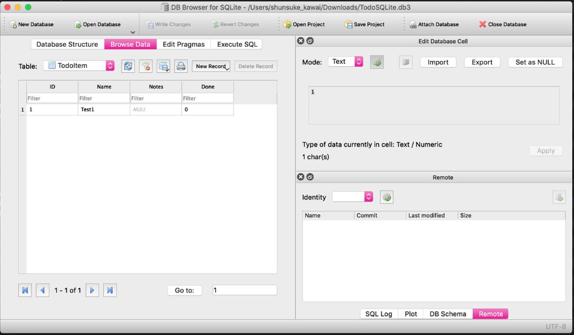This screenshot has width=574, height=335.
Task: Click the Notes column filter field
Action: pyautogui.click(x=156, y=98)
